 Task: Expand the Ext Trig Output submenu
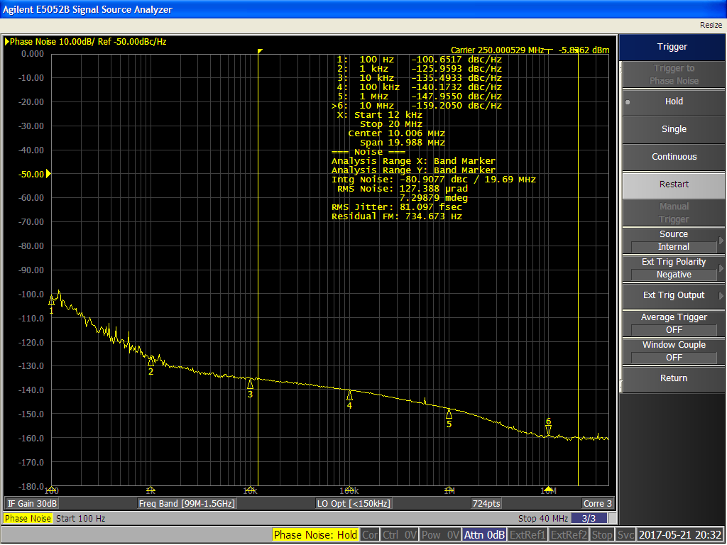[673, 295]
